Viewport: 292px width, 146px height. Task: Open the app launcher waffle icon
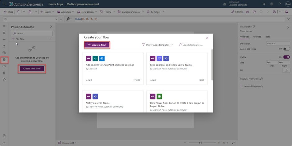tap(4, 4)
